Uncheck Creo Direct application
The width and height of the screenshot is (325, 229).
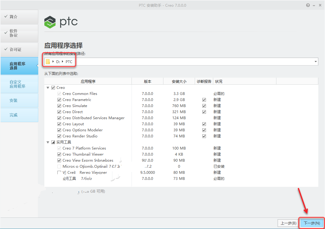[59, 112]
